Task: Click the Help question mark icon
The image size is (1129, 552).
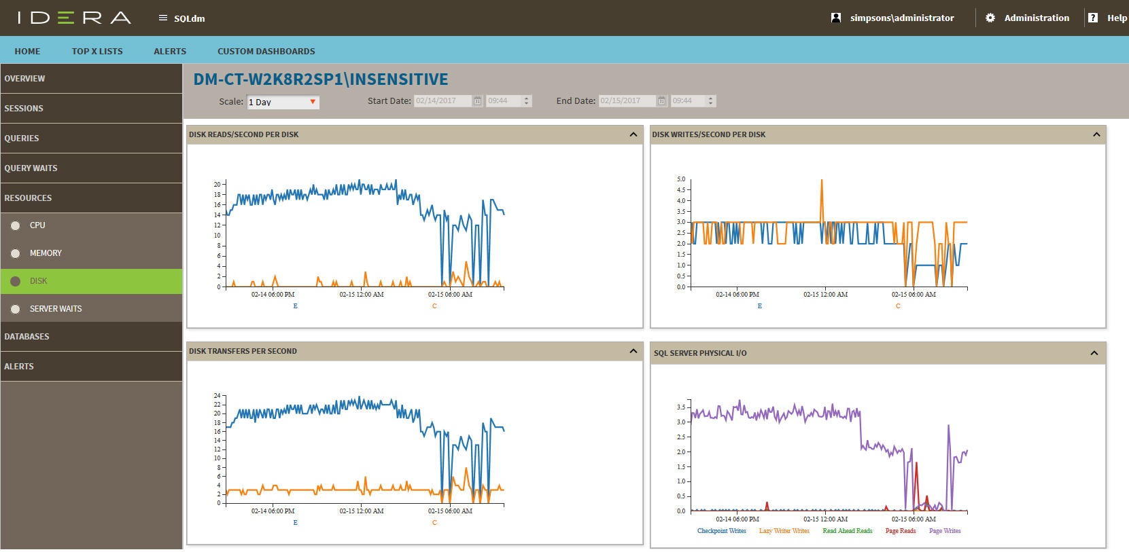Action: click(x=1092, y=18)
